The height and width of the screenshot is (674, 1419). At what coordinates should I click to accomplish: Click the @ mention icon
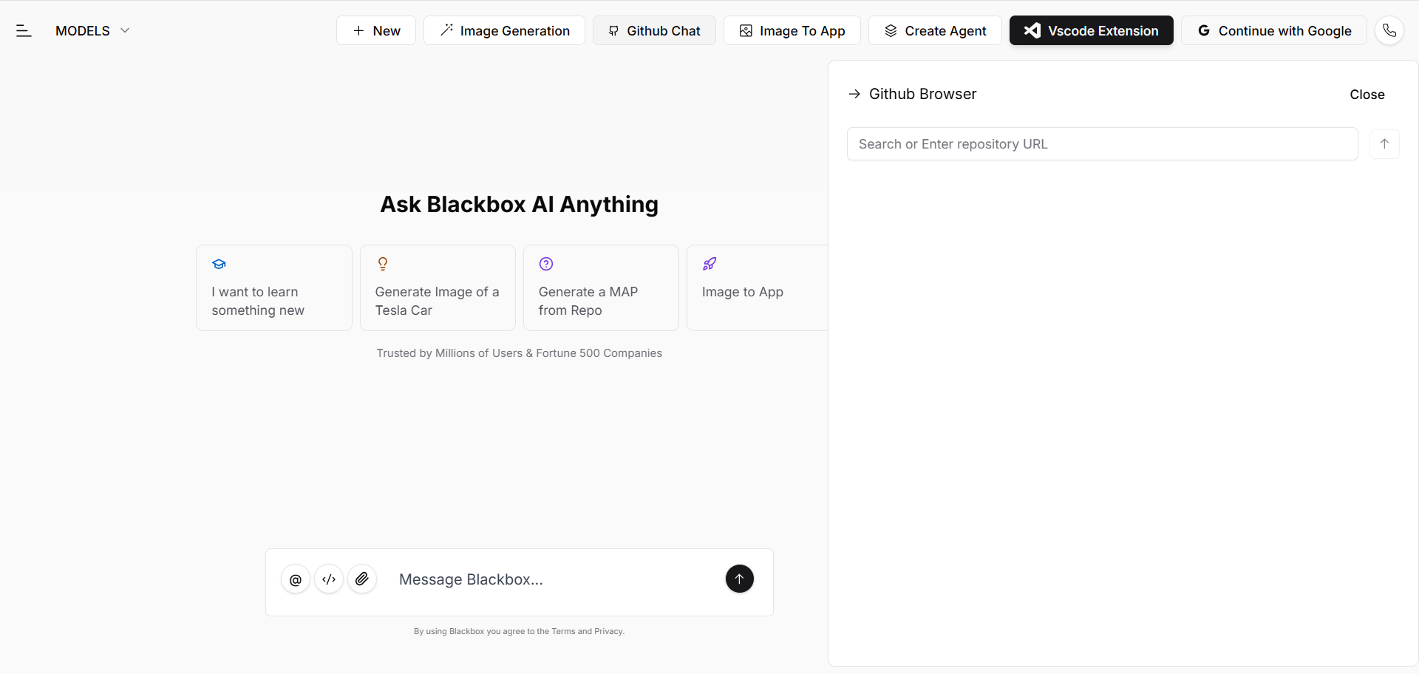pos(296,579)
